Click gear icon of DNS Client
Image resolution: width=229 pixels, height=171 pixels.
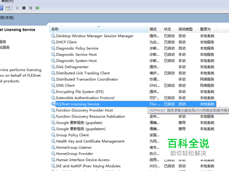click(x=53, y=85)
